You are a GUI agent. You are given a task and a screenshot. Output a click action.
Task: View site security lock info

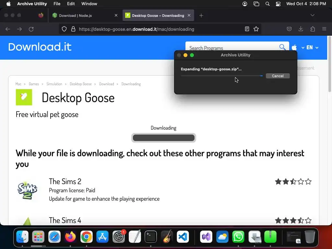[x=73, y=29]
